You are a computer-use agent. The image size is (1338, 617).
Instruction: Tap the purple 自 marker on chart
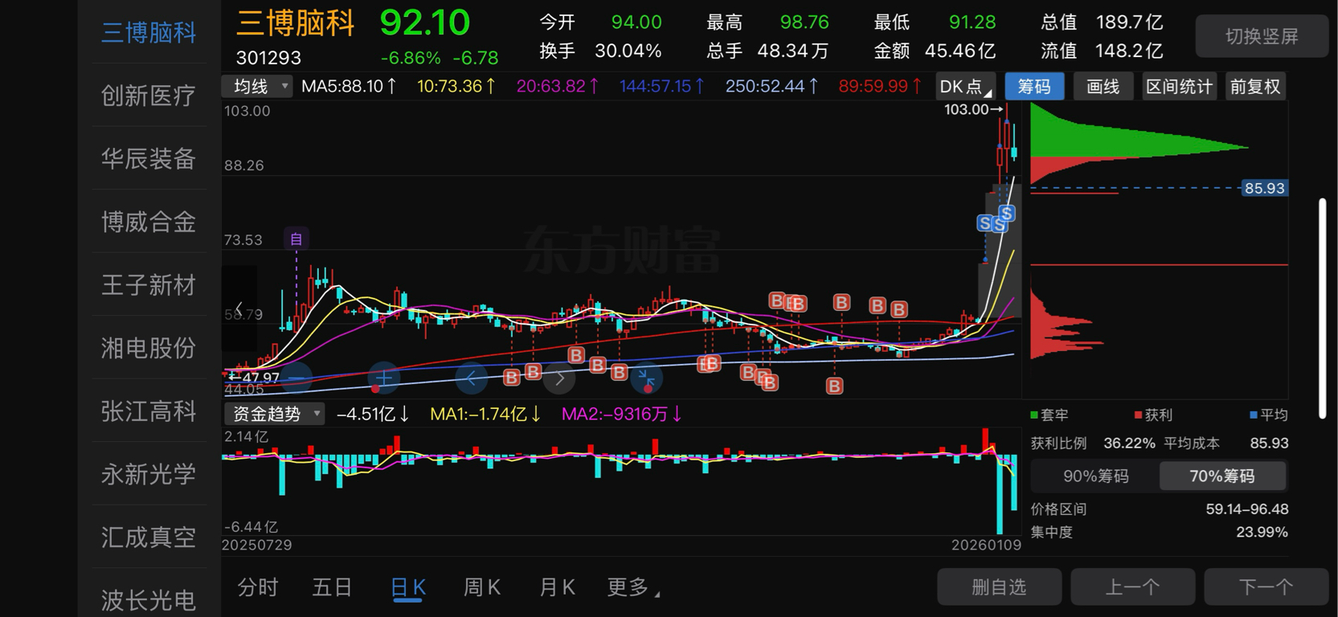[296, 239]
